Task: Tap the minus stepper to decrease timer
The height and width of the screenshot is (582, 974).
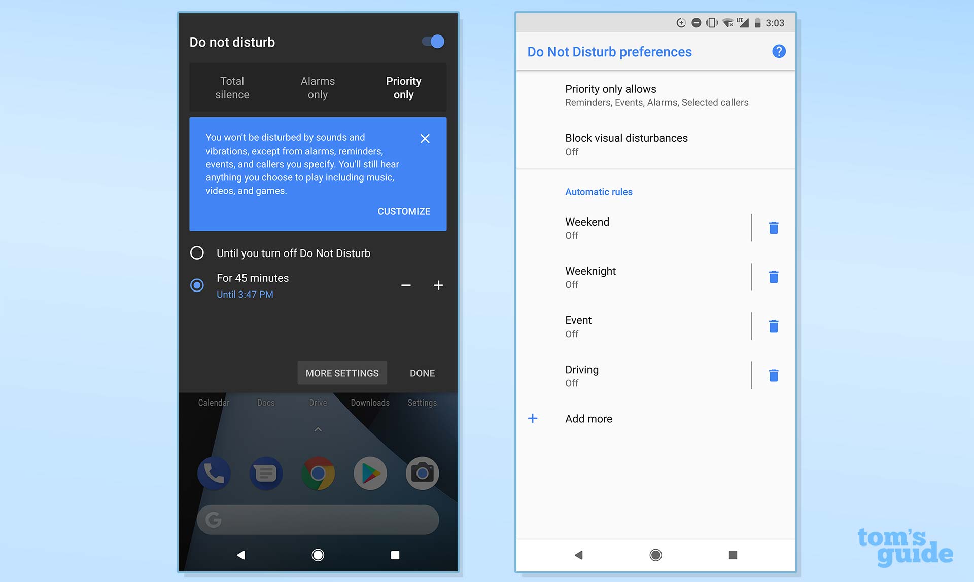Action: [x=405, y=285]
